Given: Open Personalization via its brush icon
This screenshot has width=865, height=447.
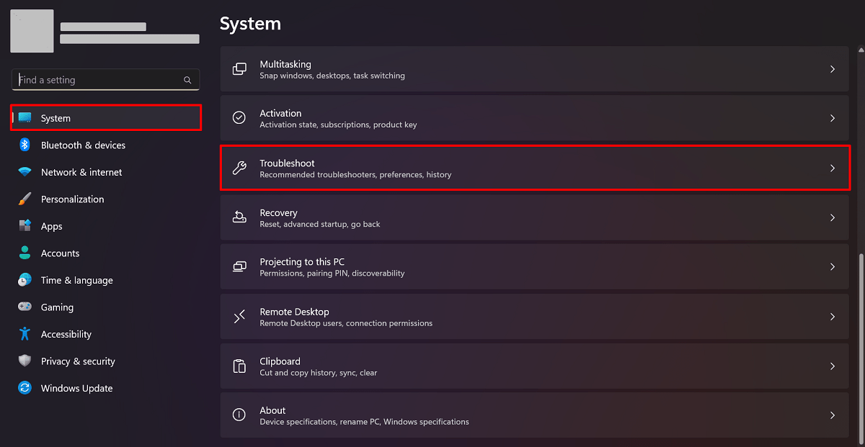Looking at the screenshot, I should pos(25,199).
